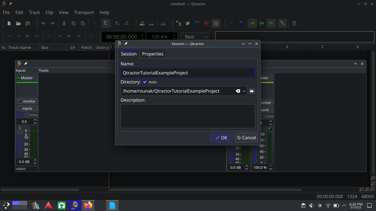Open Firefox from the taskbar
This screenshot has width=376, height=211.
click(x=88, y=205)
